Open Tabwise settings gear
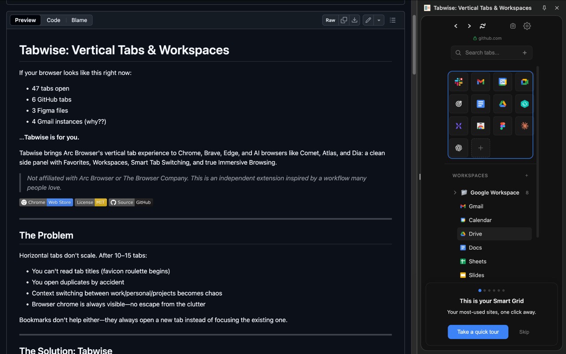The width and height of the screenshot is (566, 354). [527, 26]
